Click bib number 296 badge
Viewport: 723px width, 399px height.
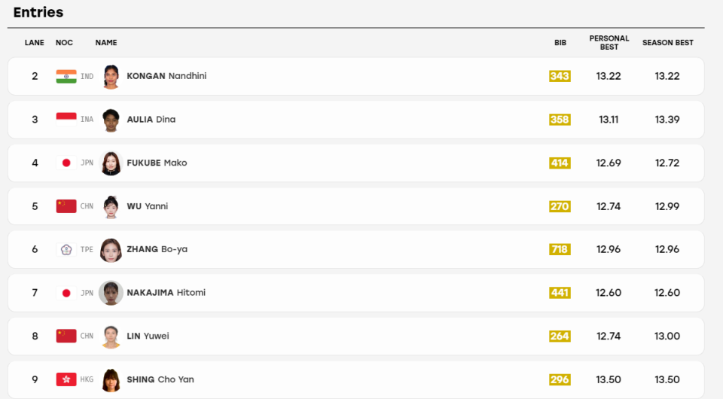click(560, 379)
